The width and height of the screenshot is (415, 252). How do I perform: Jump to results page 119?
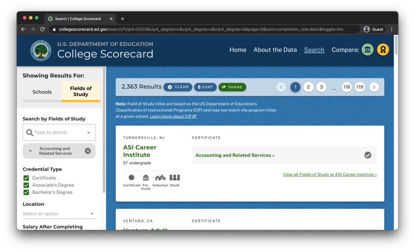pyautogui.click(x=360, y=87)
